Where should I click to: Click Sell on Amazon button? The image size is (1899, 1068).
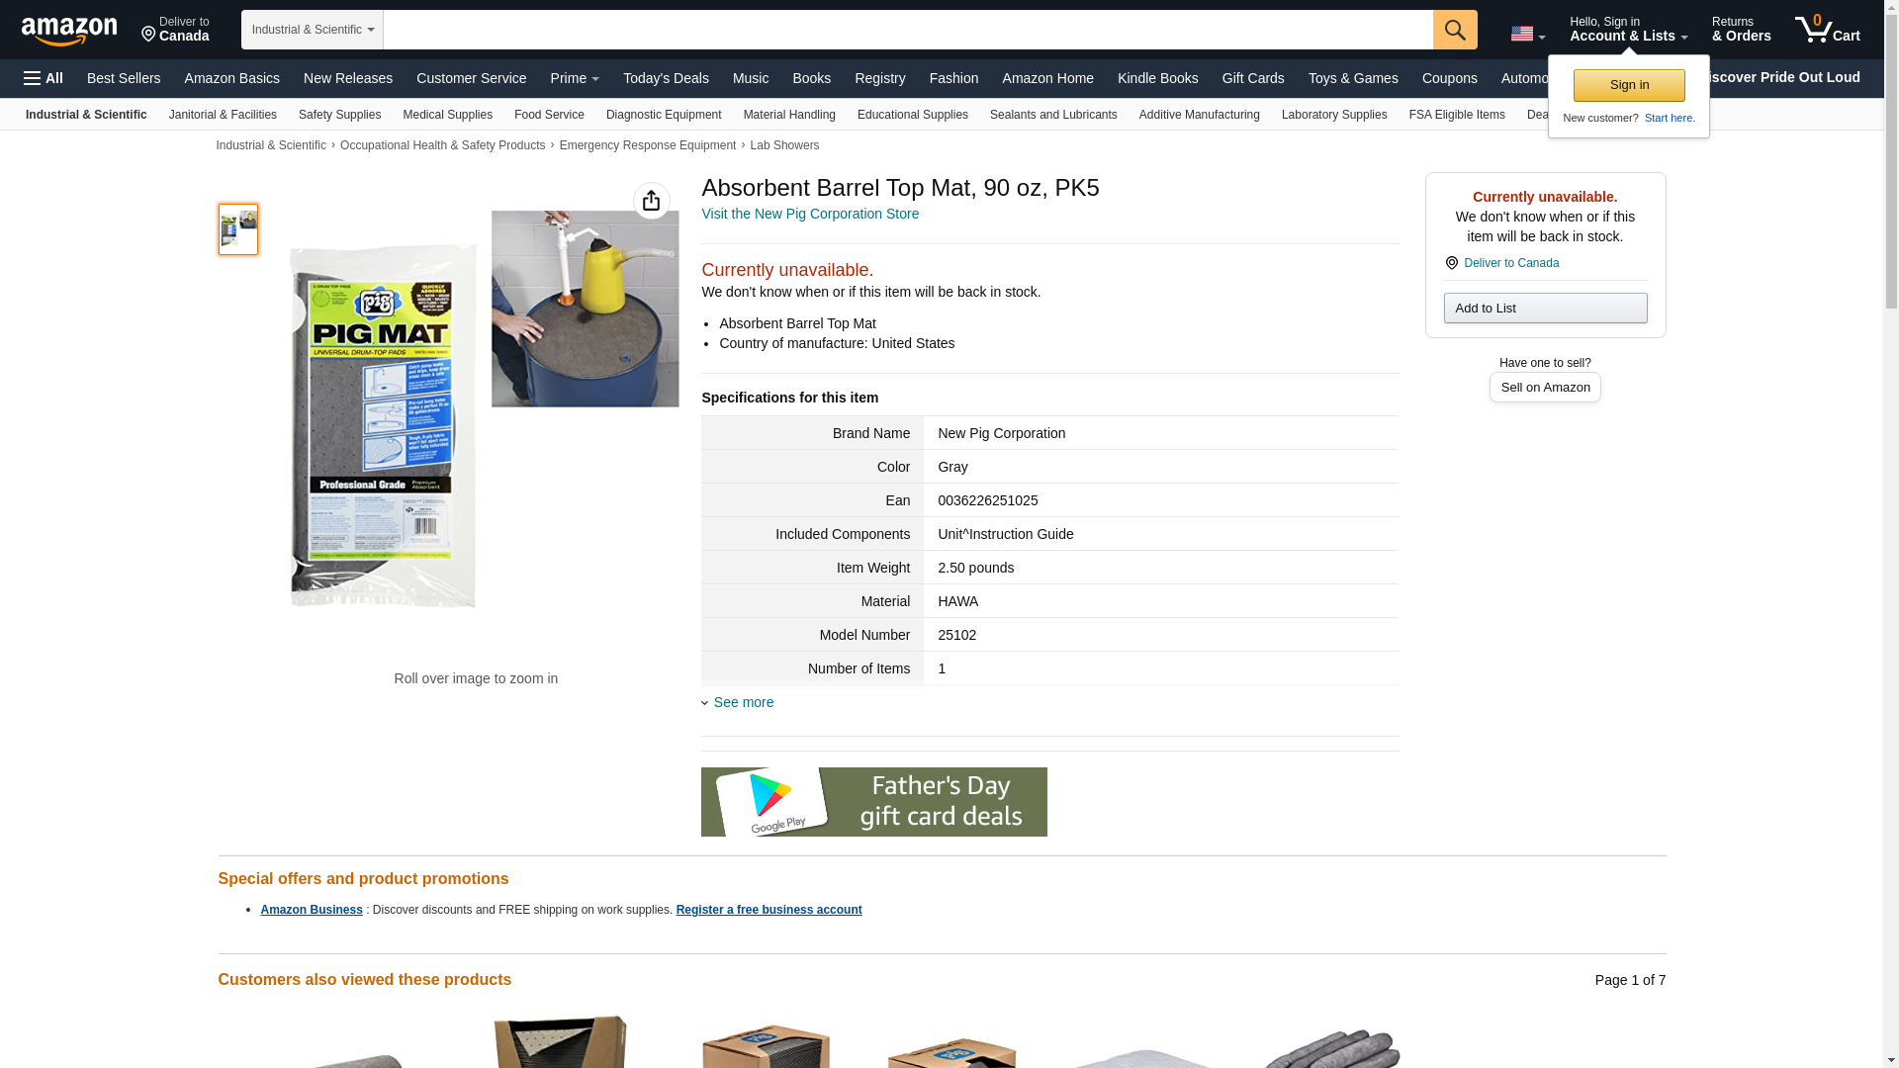click(1545, 388)
